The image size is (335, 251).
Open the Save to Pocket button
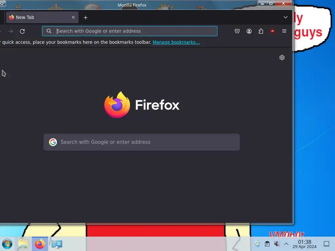(x=237, y=31)
